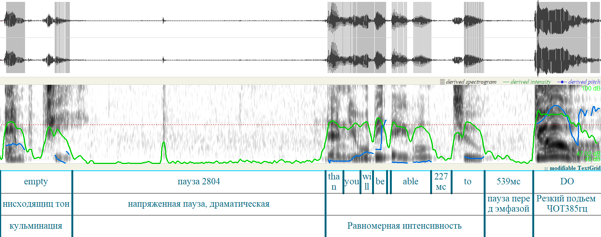Click the "derived pitch" legend label

pyautogui.click(x=584, y=82)
